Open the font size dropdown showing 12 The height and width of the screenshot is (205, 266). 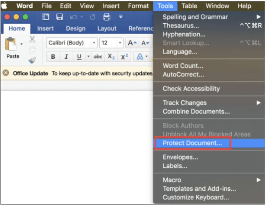120,43
